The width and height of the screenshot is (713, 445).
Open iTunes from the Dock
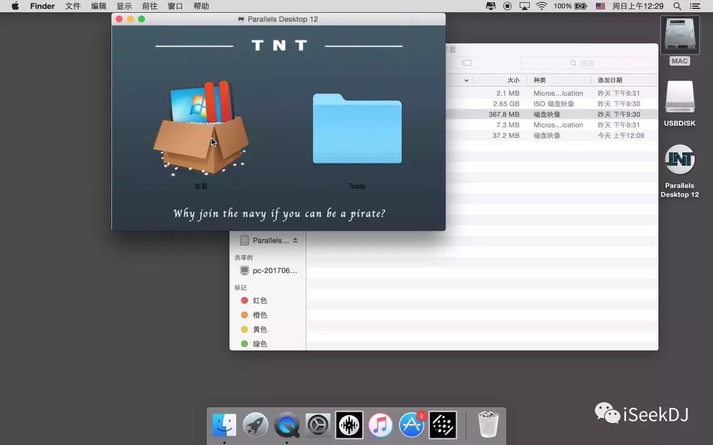pyautogui.click(x=380, y=426)
